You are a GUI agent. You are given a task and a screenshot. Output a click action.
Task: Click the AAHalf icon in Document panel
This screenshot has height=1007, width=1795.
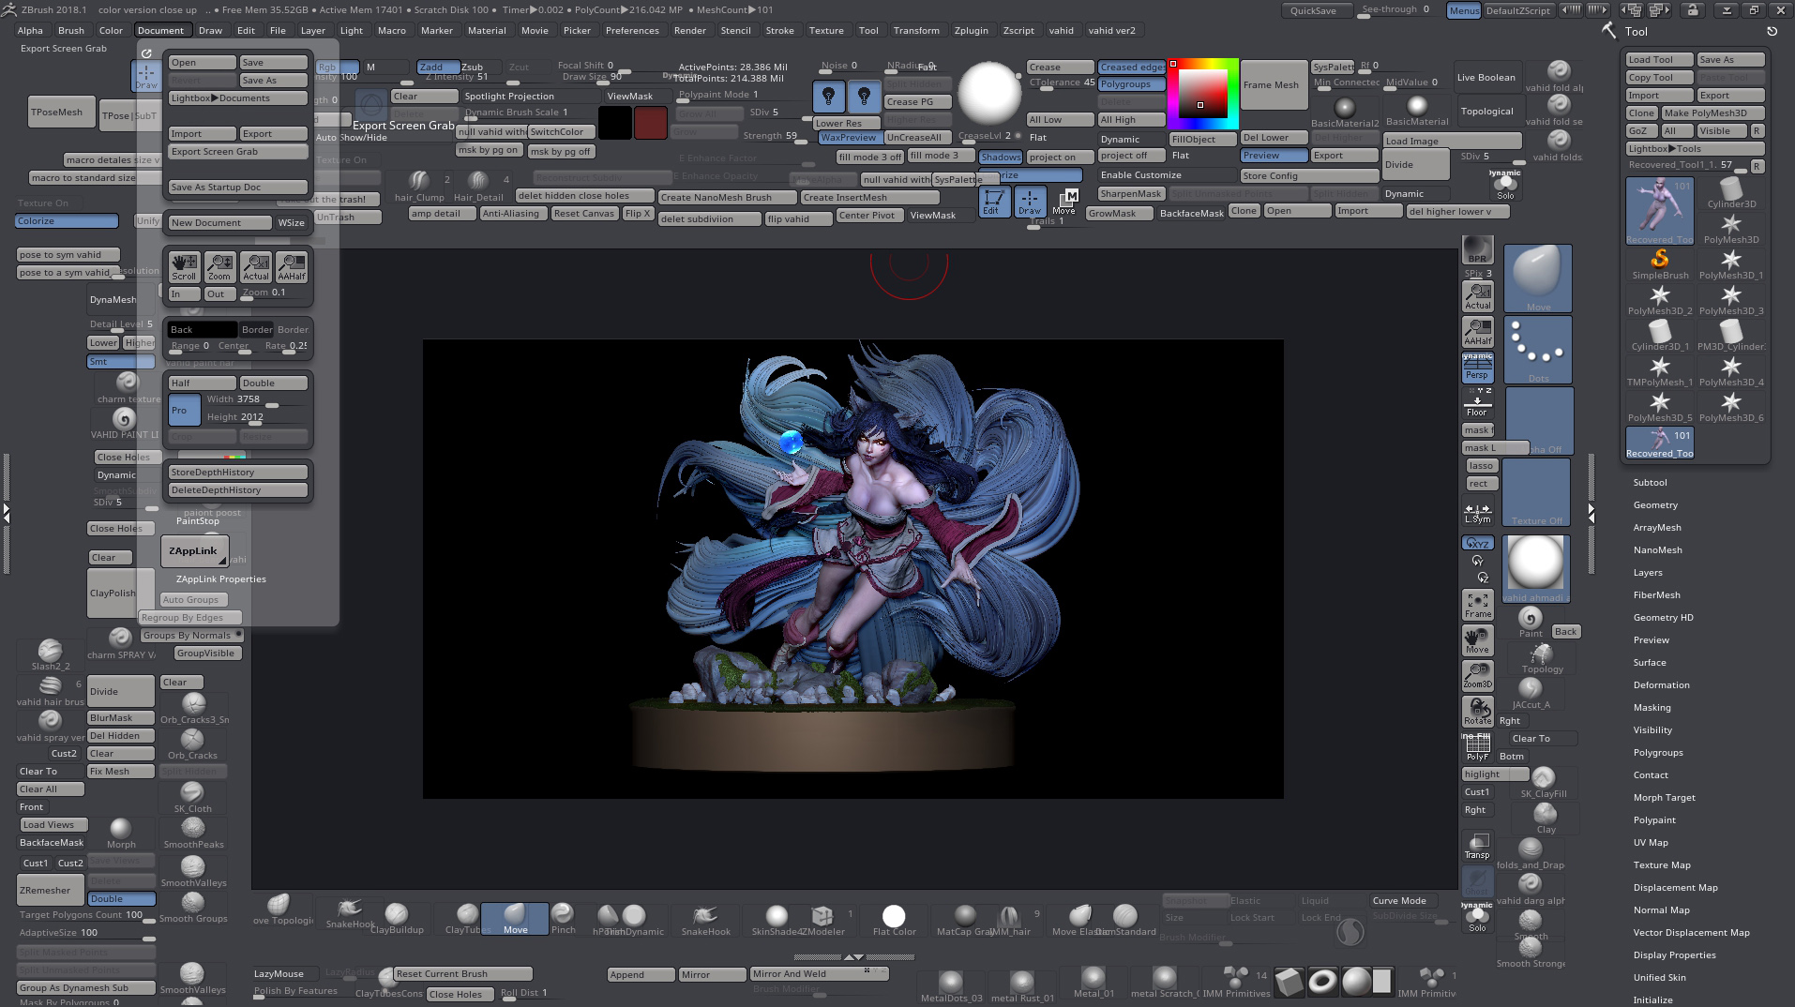[292, 266]
